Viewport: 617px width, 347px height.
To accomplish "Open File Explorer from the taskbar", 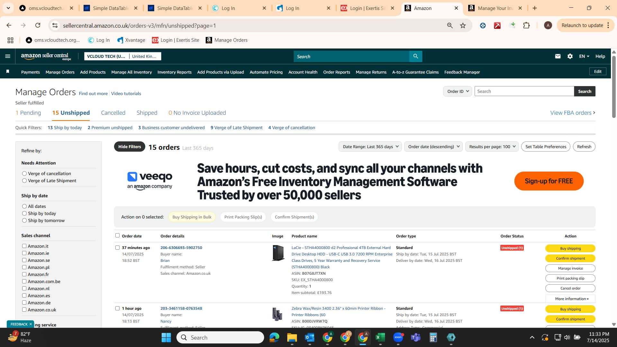I will tap(292, 337).
